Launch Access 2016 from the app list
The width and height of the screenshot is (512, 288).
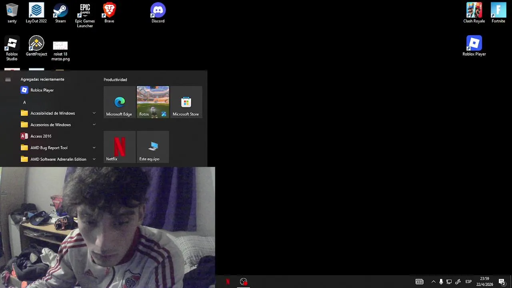[58, 136]
